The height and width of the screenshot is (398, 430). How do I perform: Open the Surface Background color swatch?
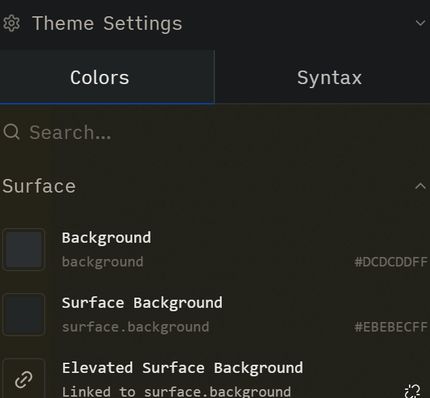coord(24,315)
